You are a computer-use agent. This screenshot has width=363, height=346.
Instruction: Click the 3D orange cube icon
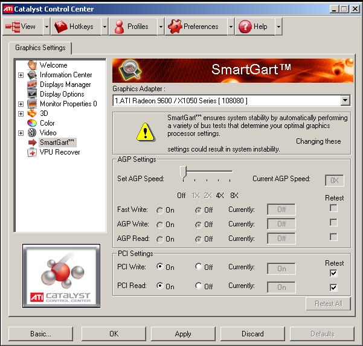click(x=32, y=114)
